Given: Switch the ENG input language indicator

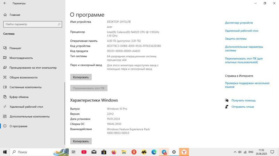Looking at the screenshot, I should click(251, 152).
